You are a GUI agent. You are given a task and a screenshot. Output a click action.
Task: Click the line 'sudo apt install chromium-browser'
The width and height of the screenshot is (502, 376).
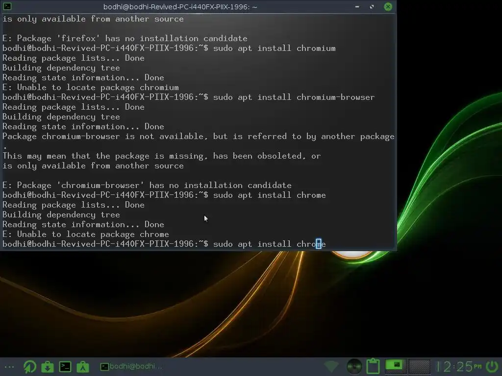pos(294,97)
